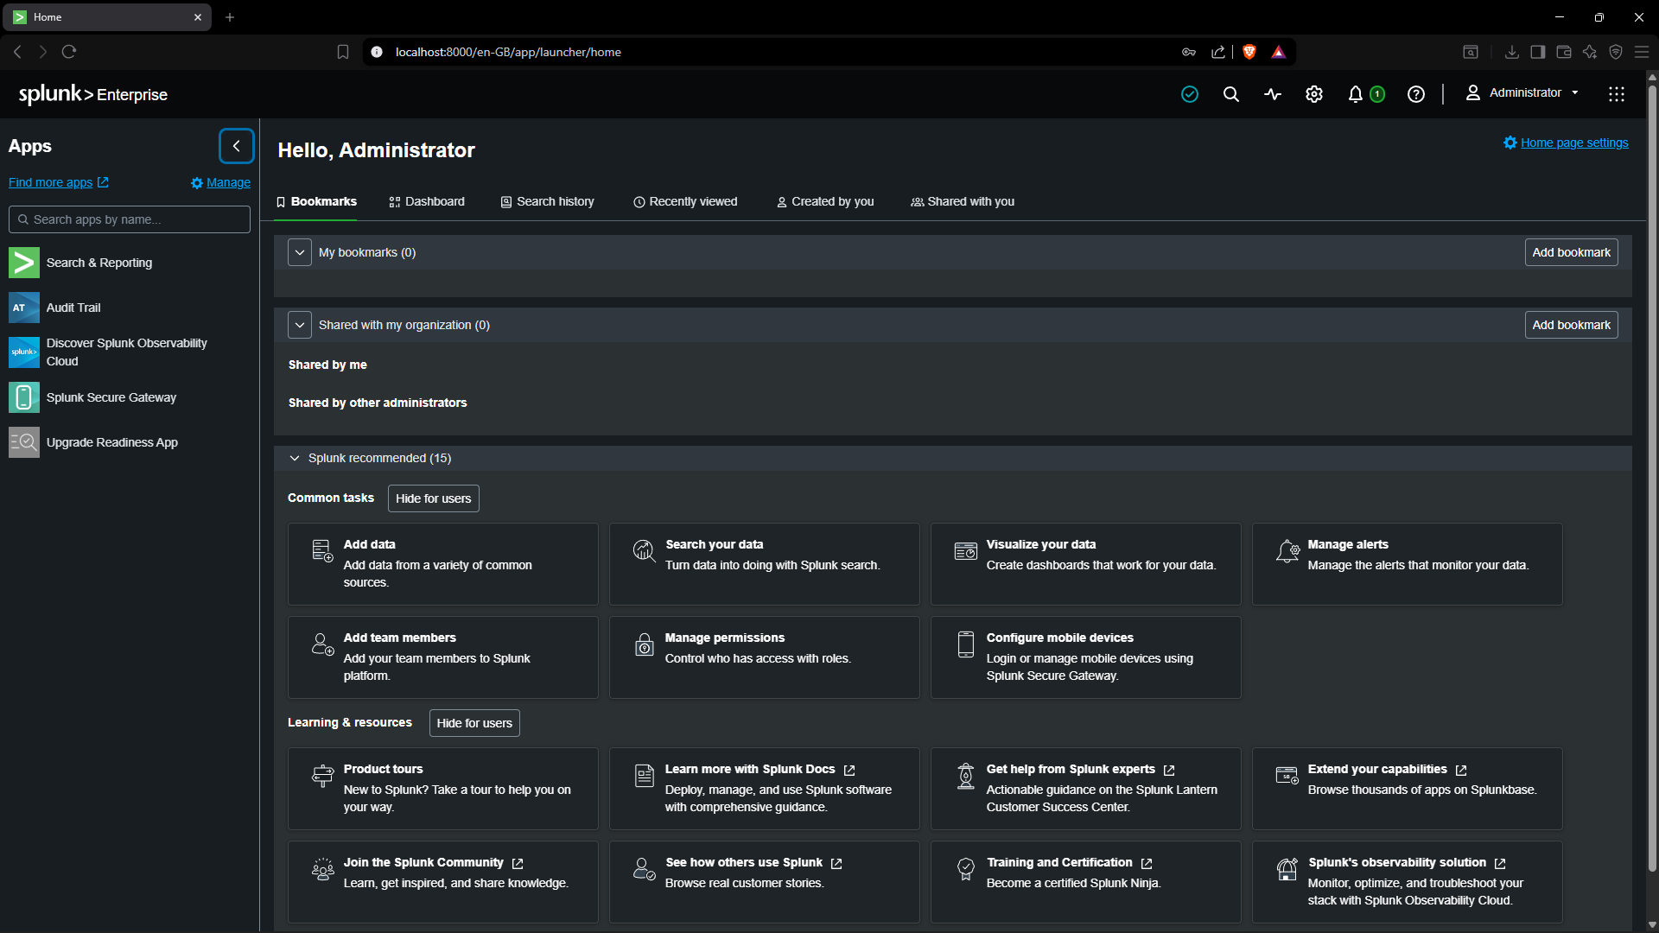Click the health status check icon
The height and width of the screenshot is (933, 1659).
tap(1190, 94)
